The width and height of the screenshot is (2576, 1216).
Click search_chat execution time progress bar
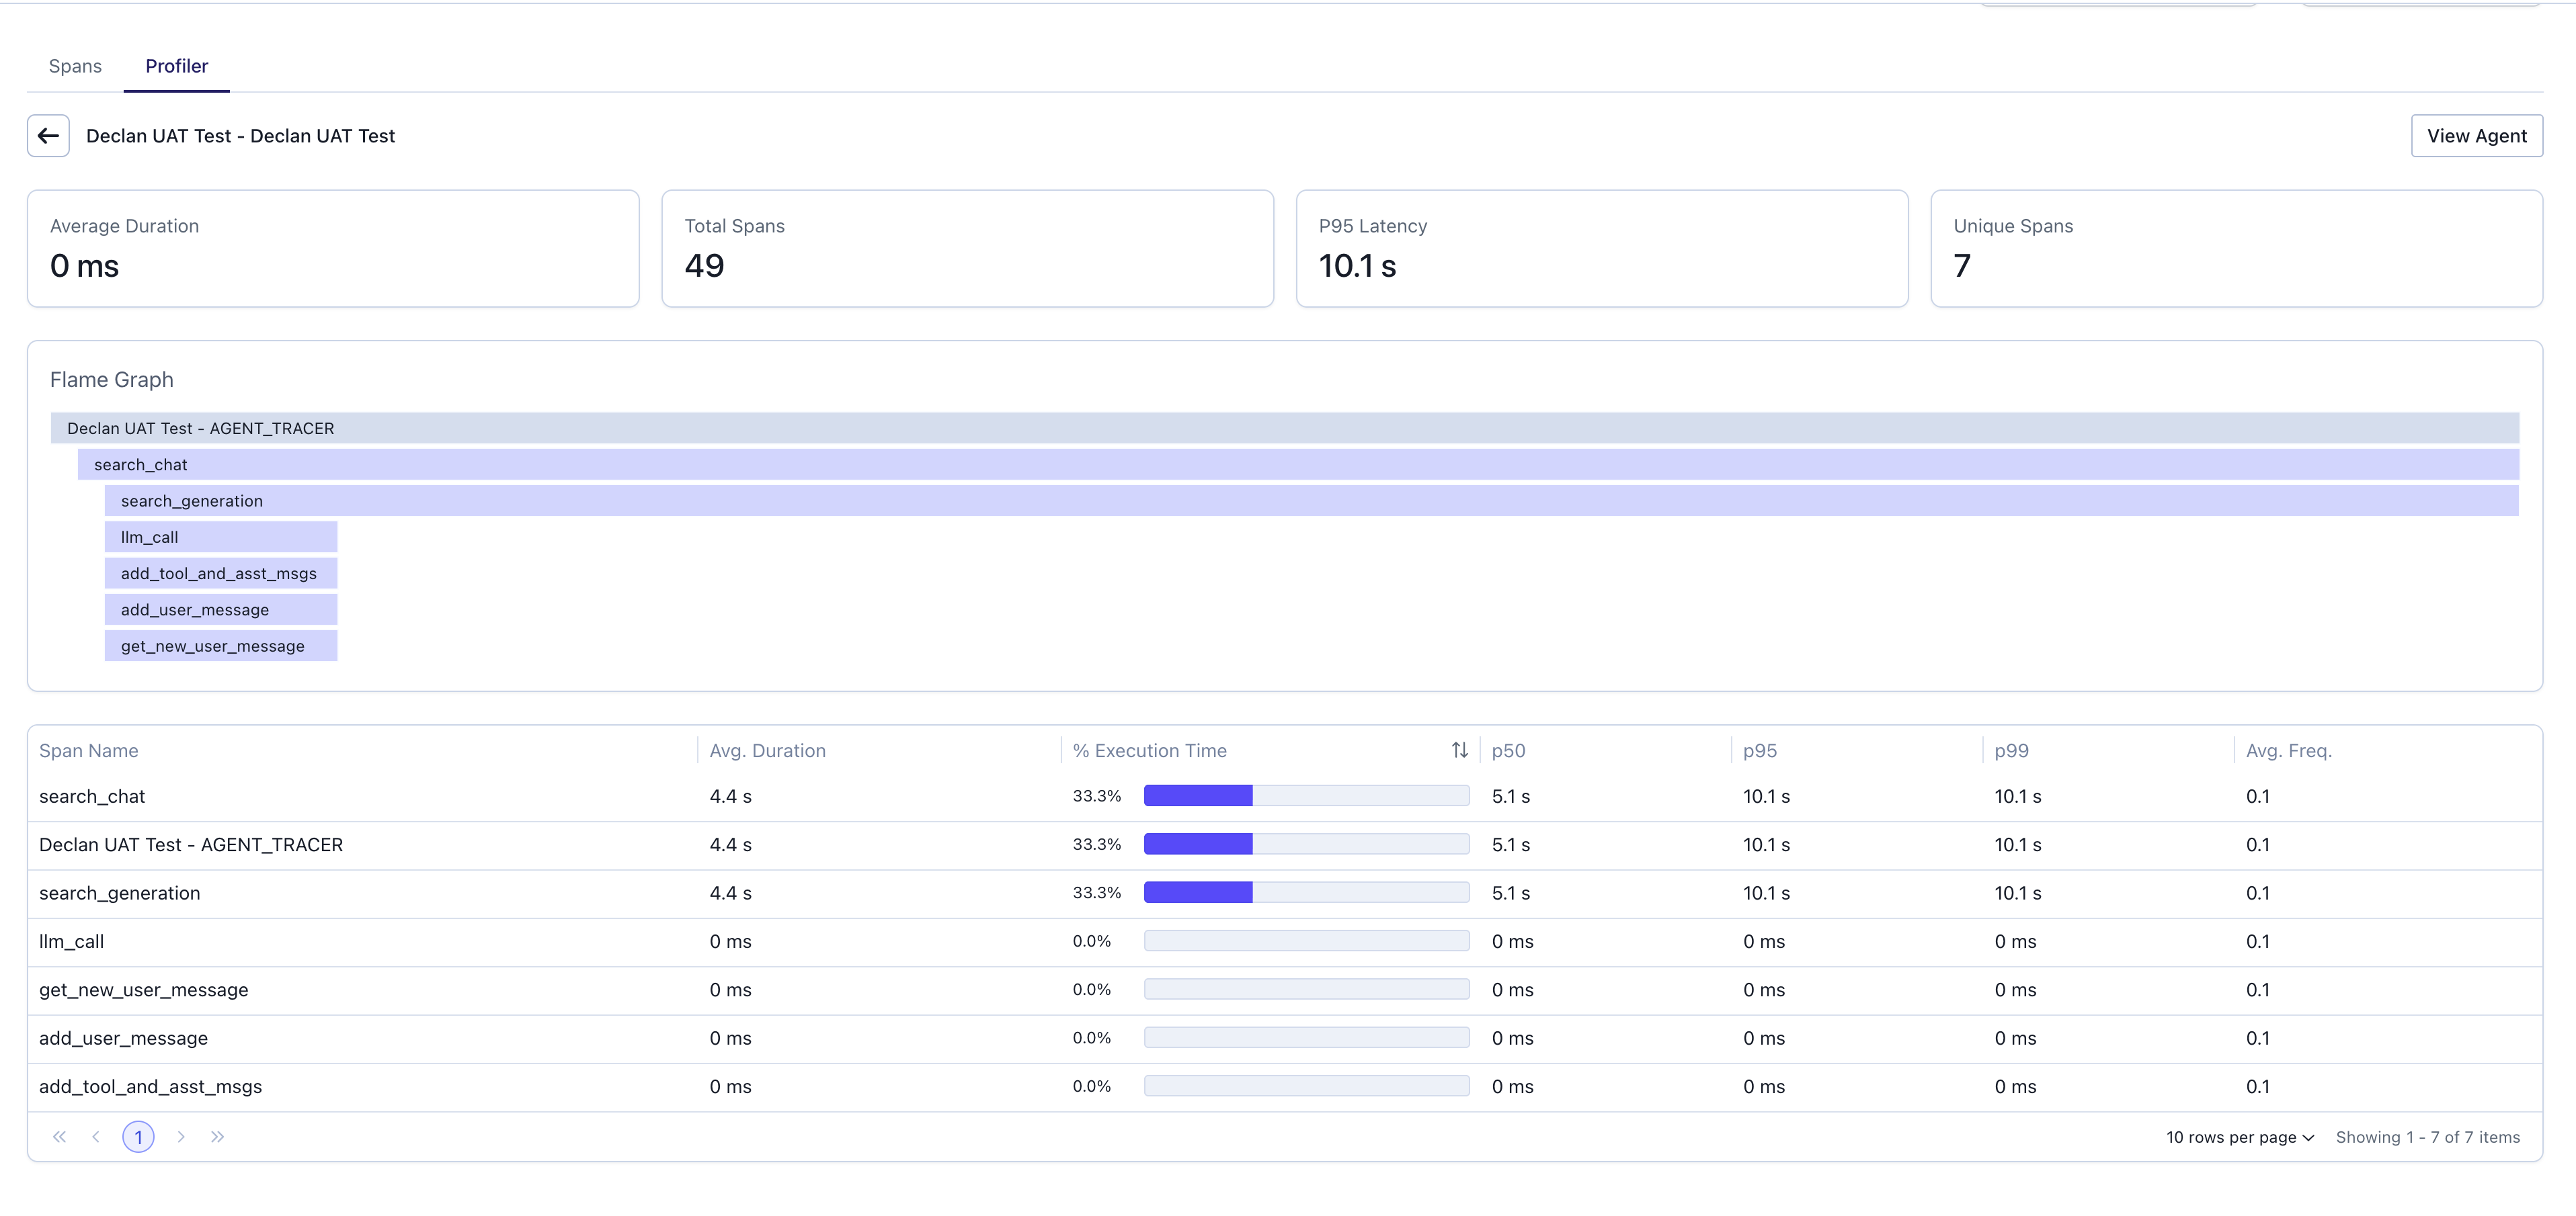point(1306,796)
